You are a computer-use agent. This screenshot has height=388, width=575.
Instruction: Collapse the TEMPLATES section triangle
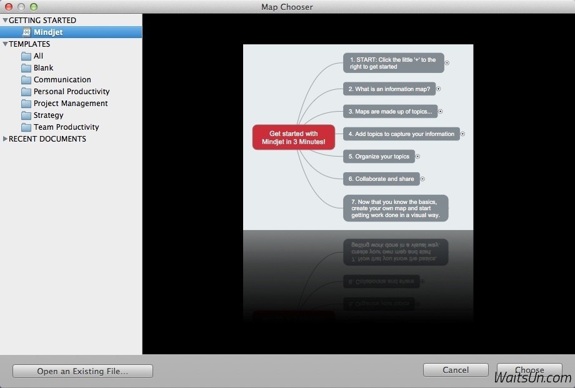[x=5, y=44]
